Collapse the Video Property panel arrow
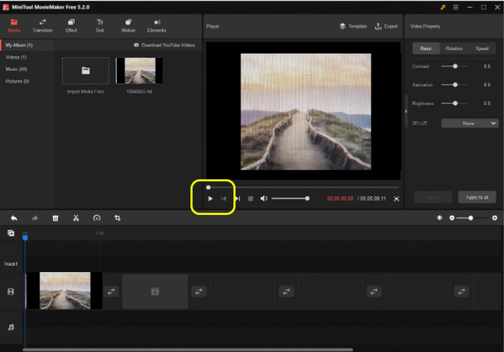The height and width of the screenshot is (352, 504). pyautogui.click(x=406, y=111)
